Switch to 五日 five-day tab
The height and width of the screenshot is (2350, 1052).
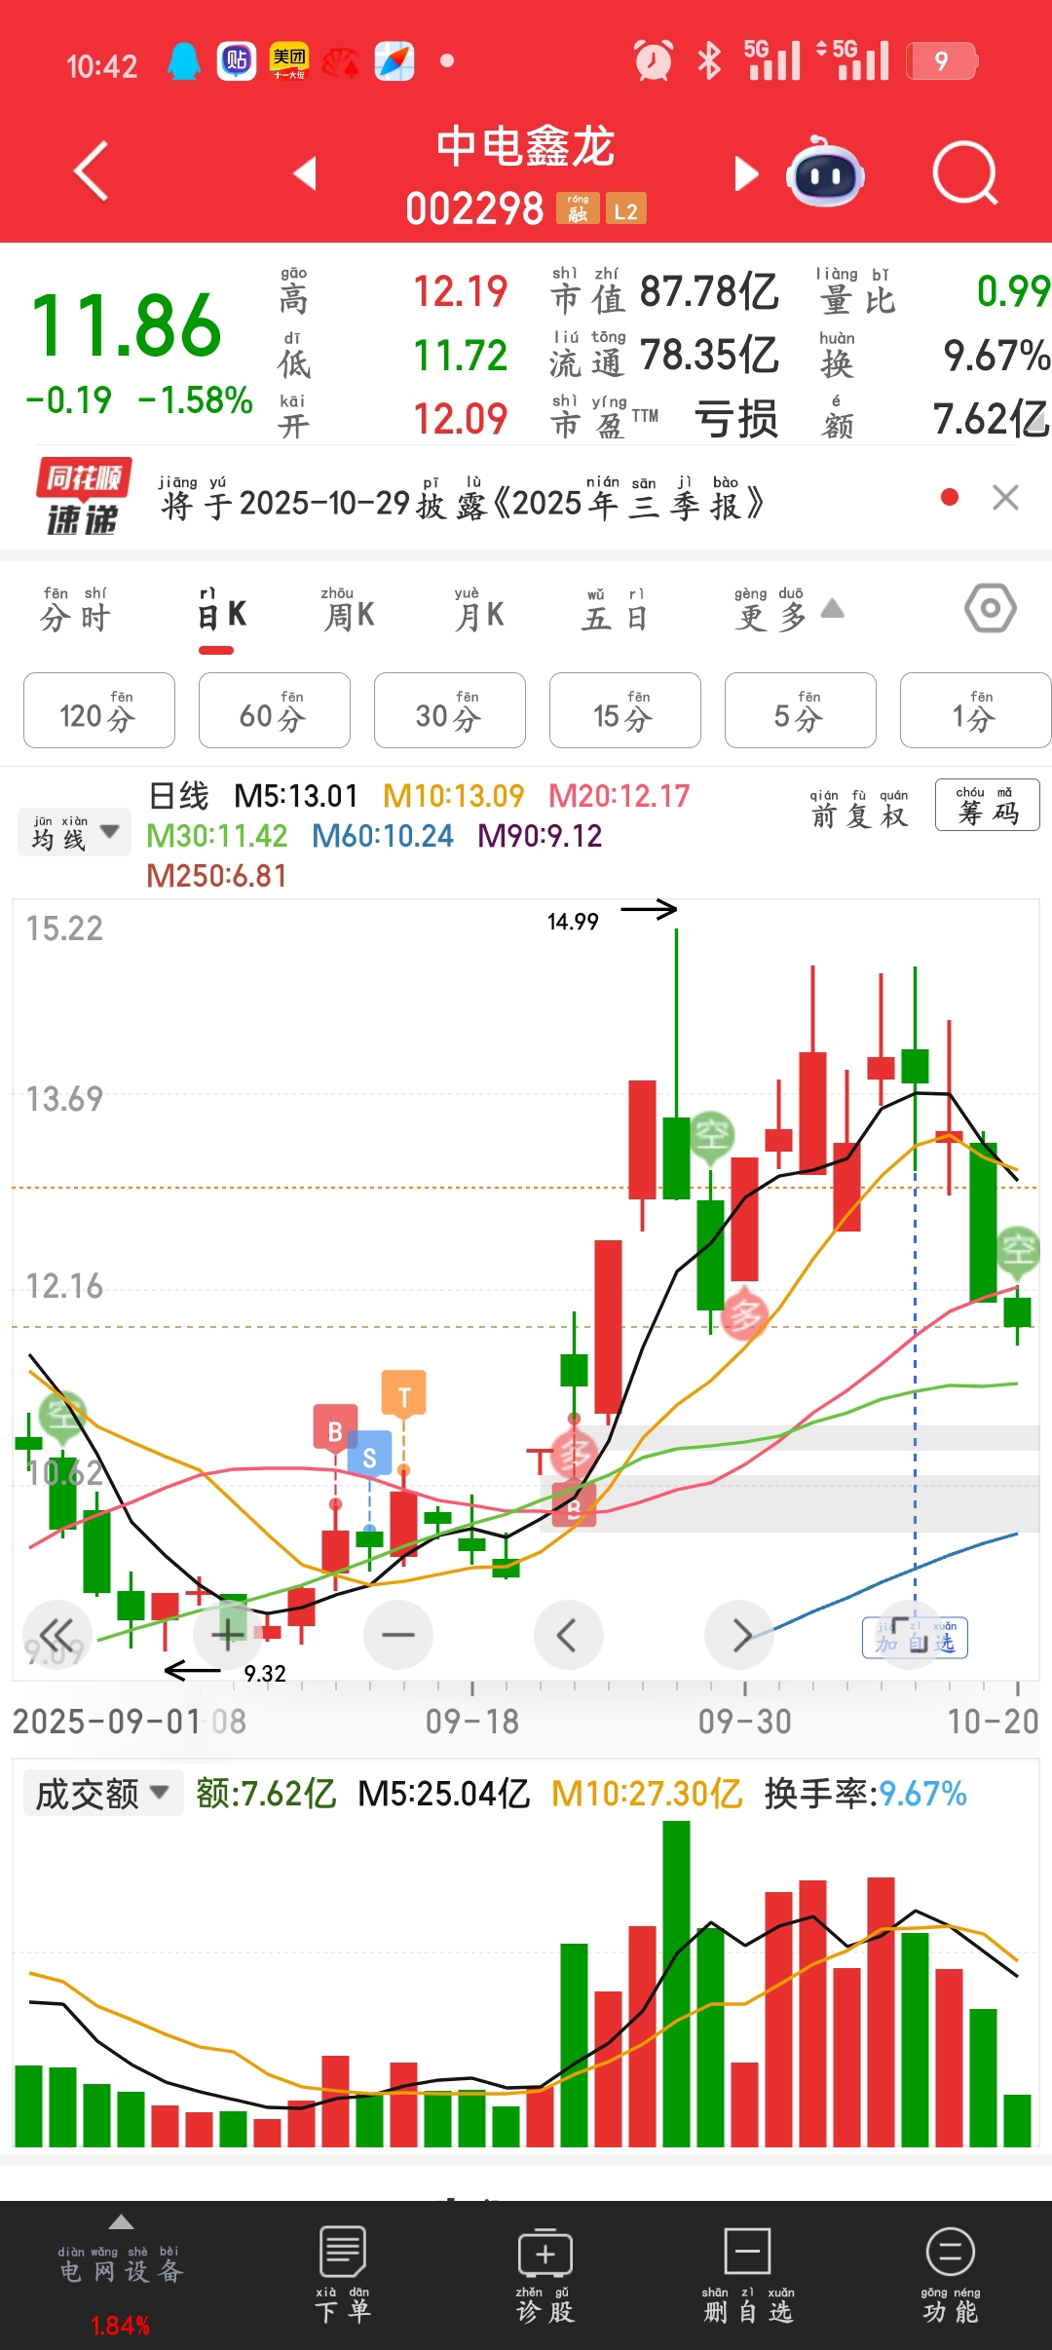[x=616, y=611]
